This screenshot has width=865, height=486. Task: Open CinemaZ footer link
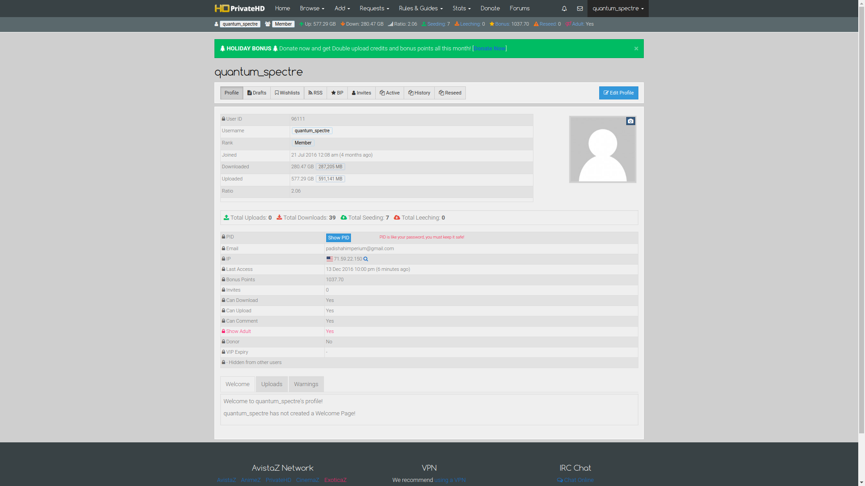[x=307, y=480]
